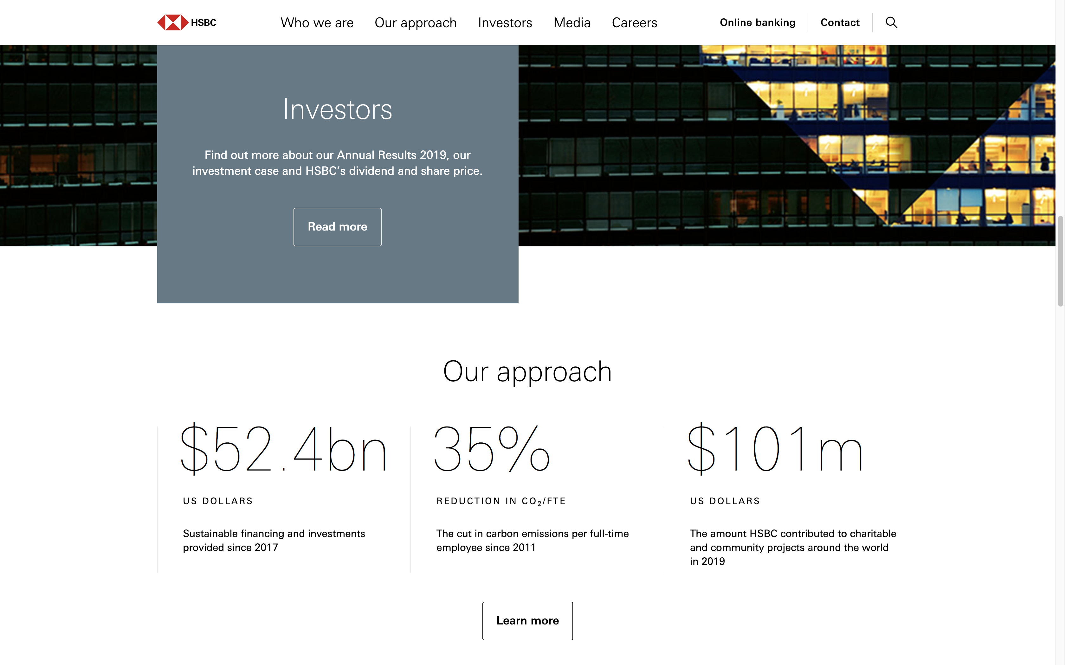Viewport: 1065px width, 665px height.
Task: Expand the Investors navigation menu
Action: [505, 23]
